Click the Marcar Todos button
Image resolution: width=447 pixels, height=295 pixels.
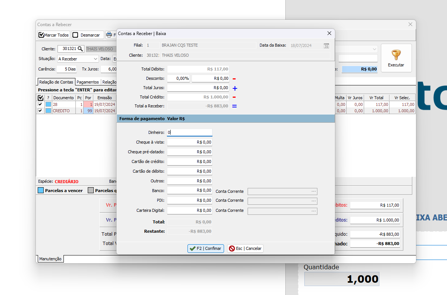(54, 35)
